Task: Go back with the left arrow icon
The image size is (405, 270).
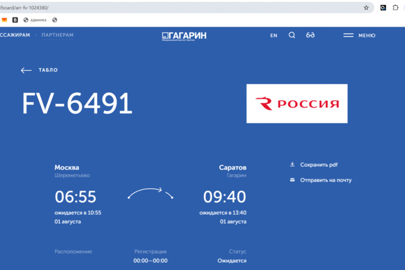Action: click(x=26, y=70)
